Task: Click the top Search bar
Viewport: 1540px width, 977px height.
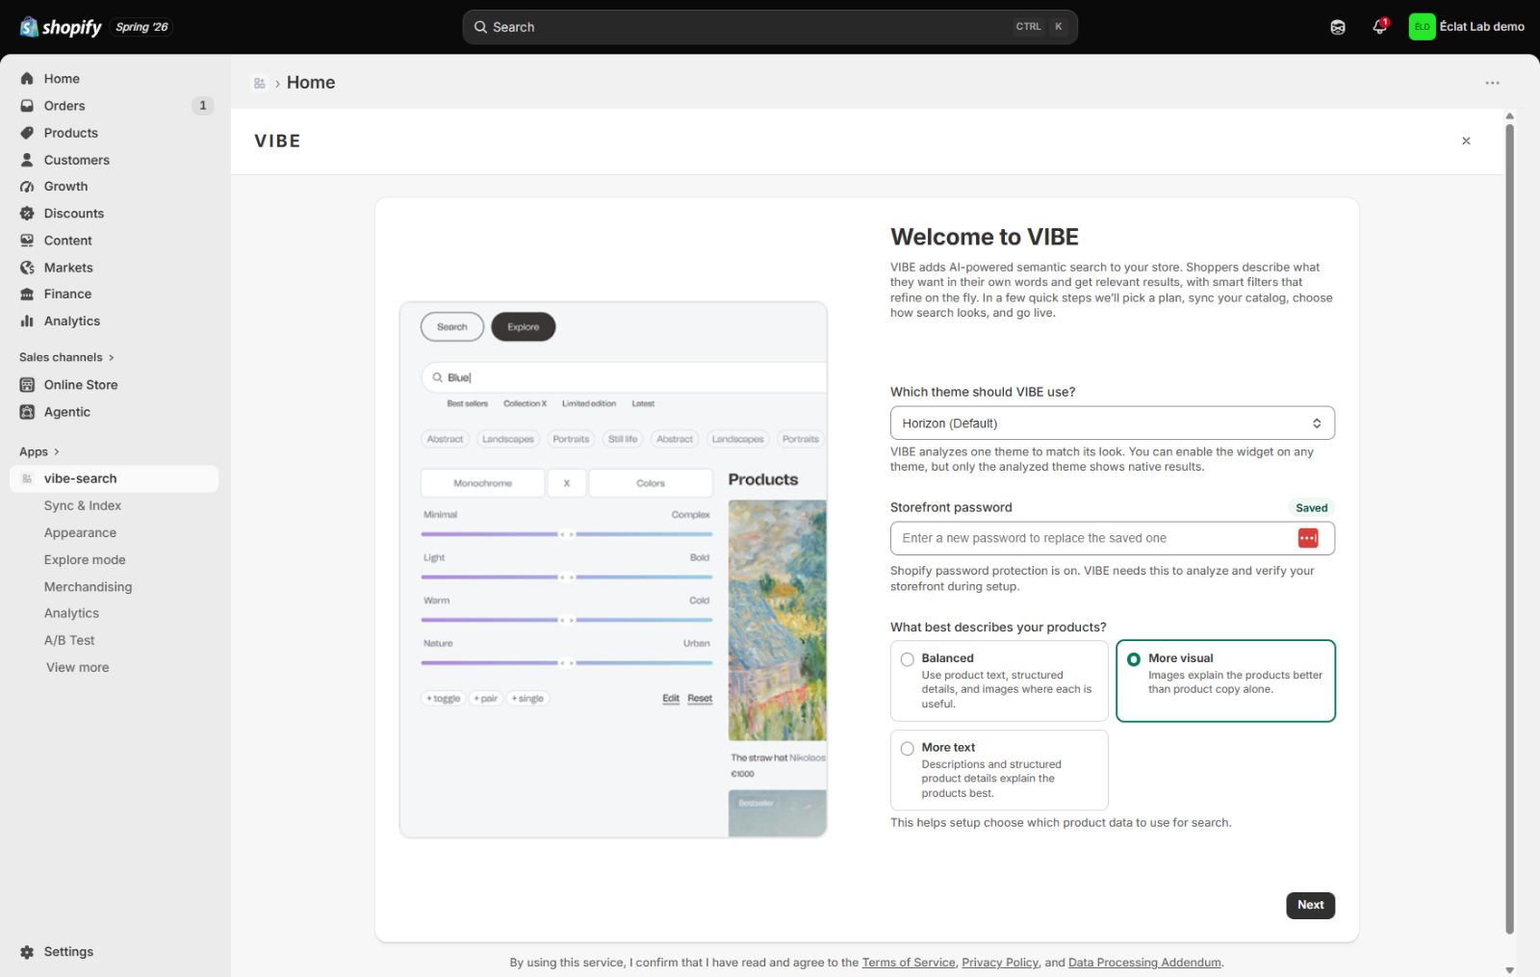Action: pyautogui.click(x=769, y=27)
